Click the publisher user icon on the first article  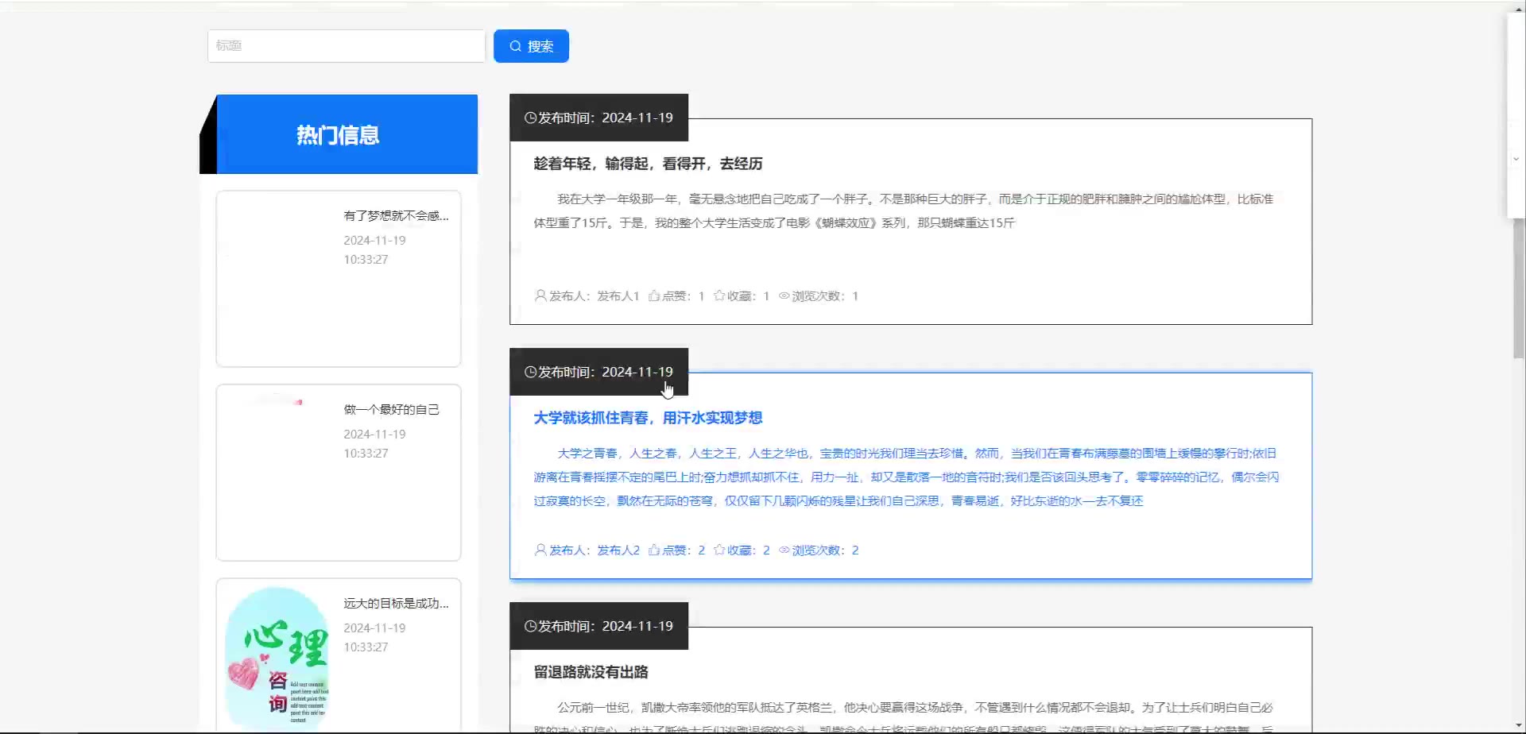click(540, 296)
